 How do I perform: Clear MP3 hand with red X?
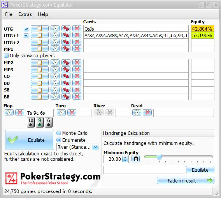coord(77,69)
